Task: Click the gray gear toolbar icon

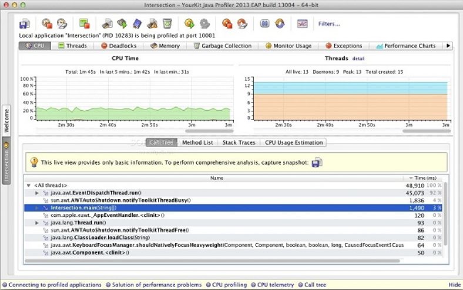Action: pyautogui.click(x=204, y=23)
